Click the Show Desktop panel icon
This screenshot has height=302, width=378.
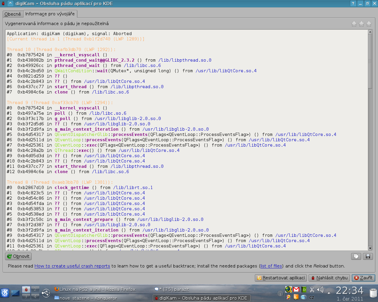click(15, 293)
